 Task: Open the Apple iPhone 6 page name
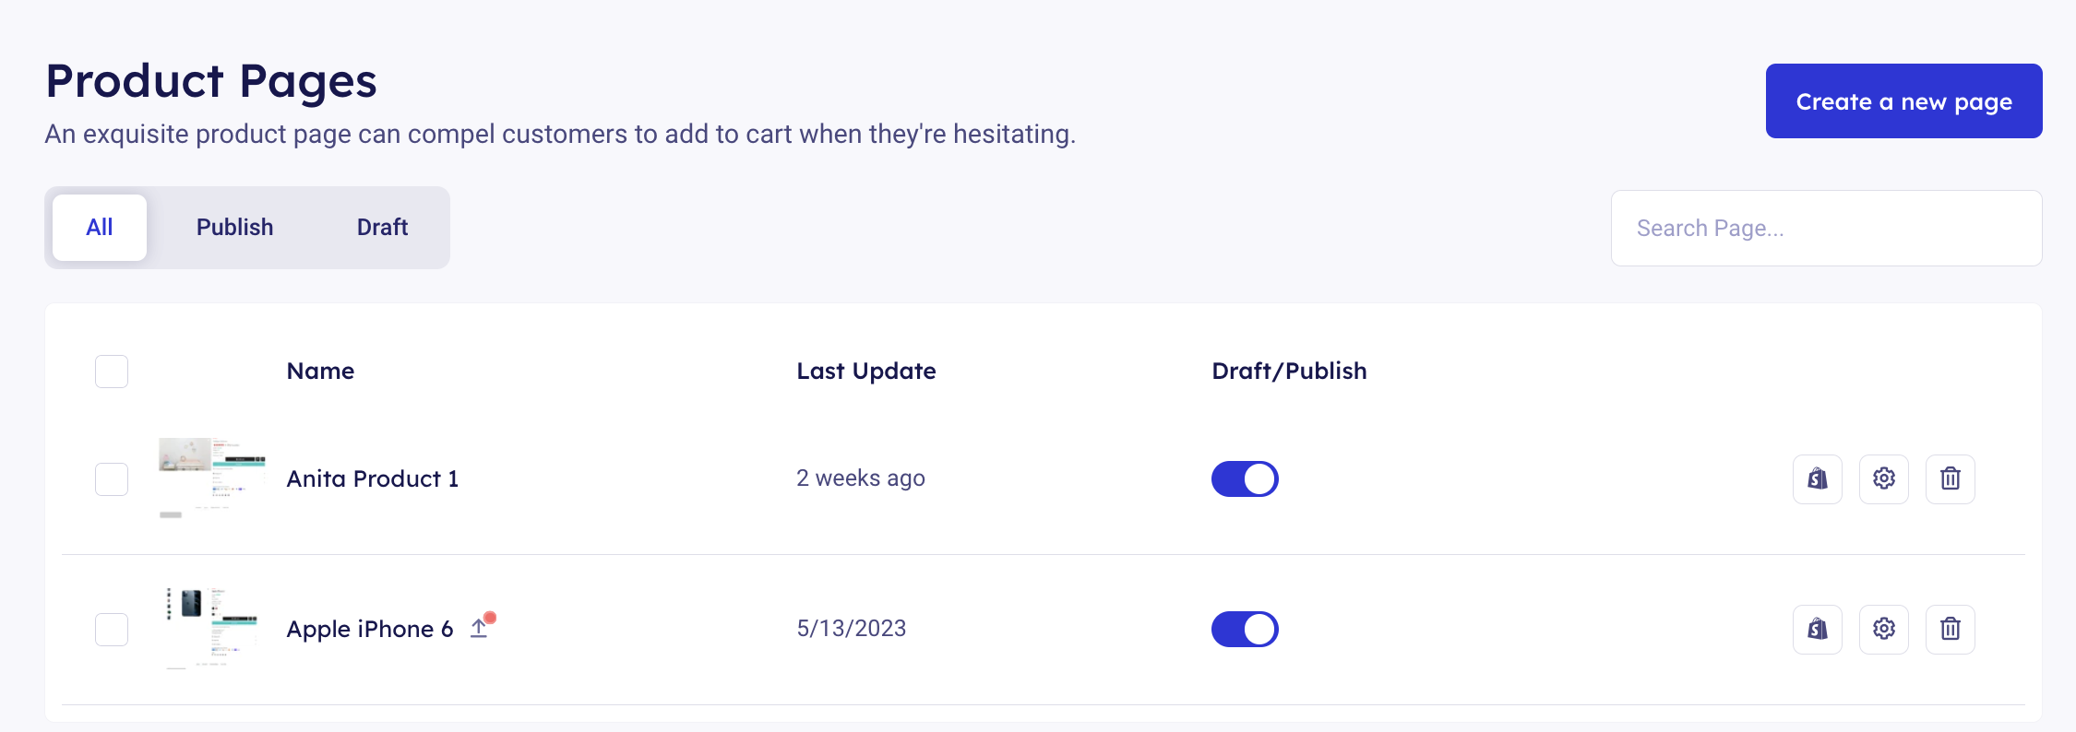[x=369, y=629]
